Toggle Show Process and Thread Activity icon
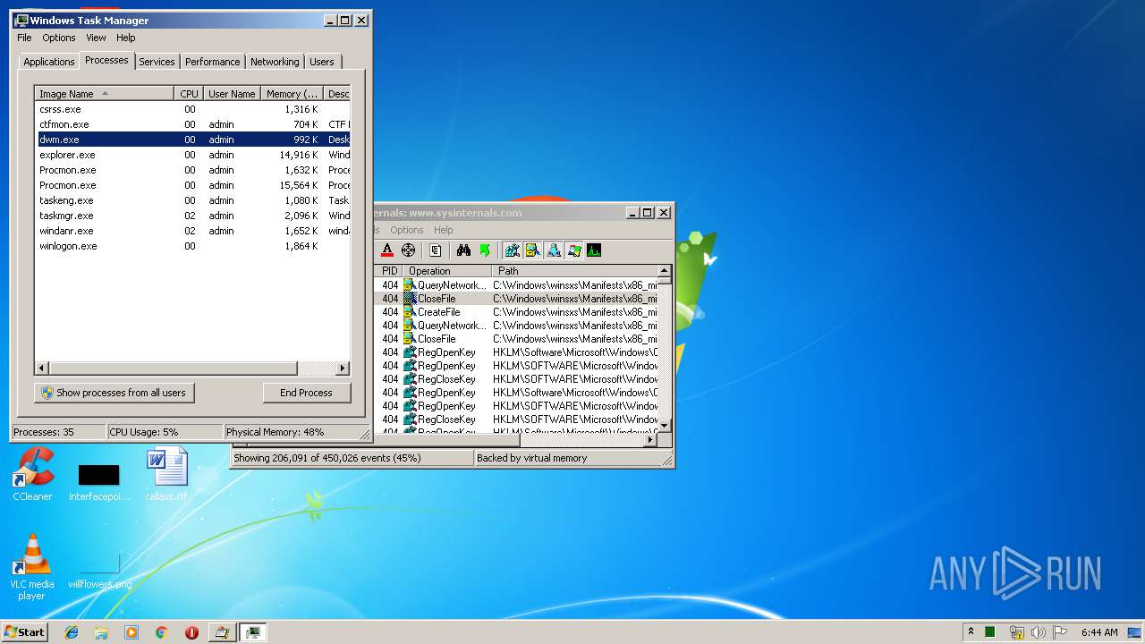Image resolution: width=1145 pixels, height=644 pixels. pos(573,250)
